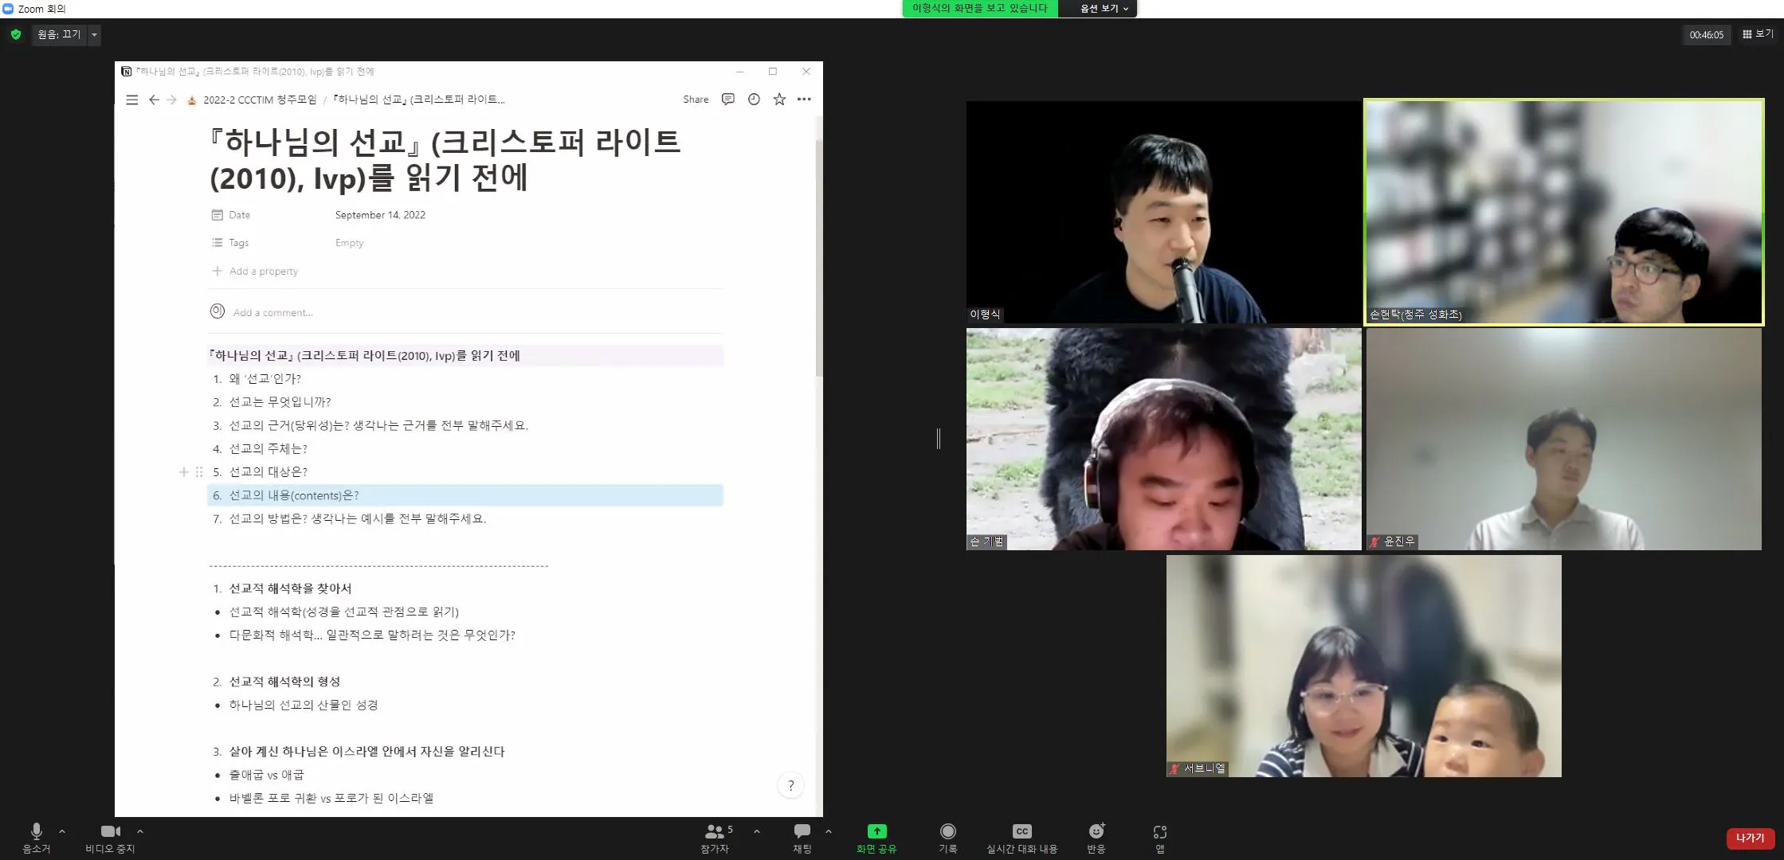This screenshot has width=1784, height=860.
Task: Open 2022-2 CCCTIM 청주모임 breadcrumb
Action: pyautogui.click(x=253, y=100)
